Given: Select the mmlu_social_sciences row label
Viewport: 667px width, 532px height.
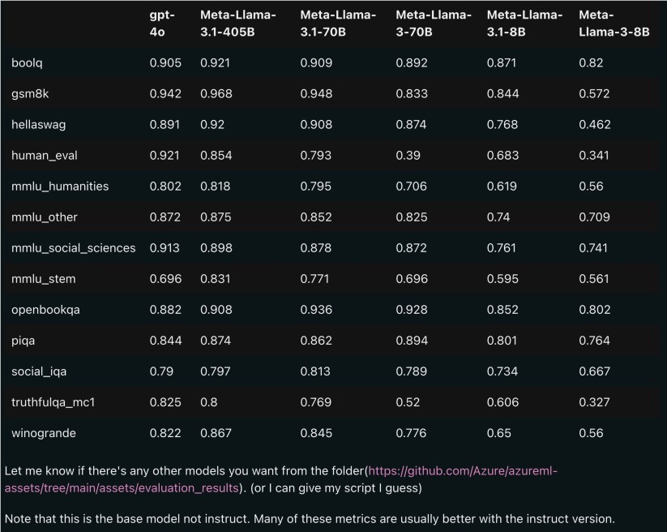Looking at the screenshot, I should [x=73, y=248].
